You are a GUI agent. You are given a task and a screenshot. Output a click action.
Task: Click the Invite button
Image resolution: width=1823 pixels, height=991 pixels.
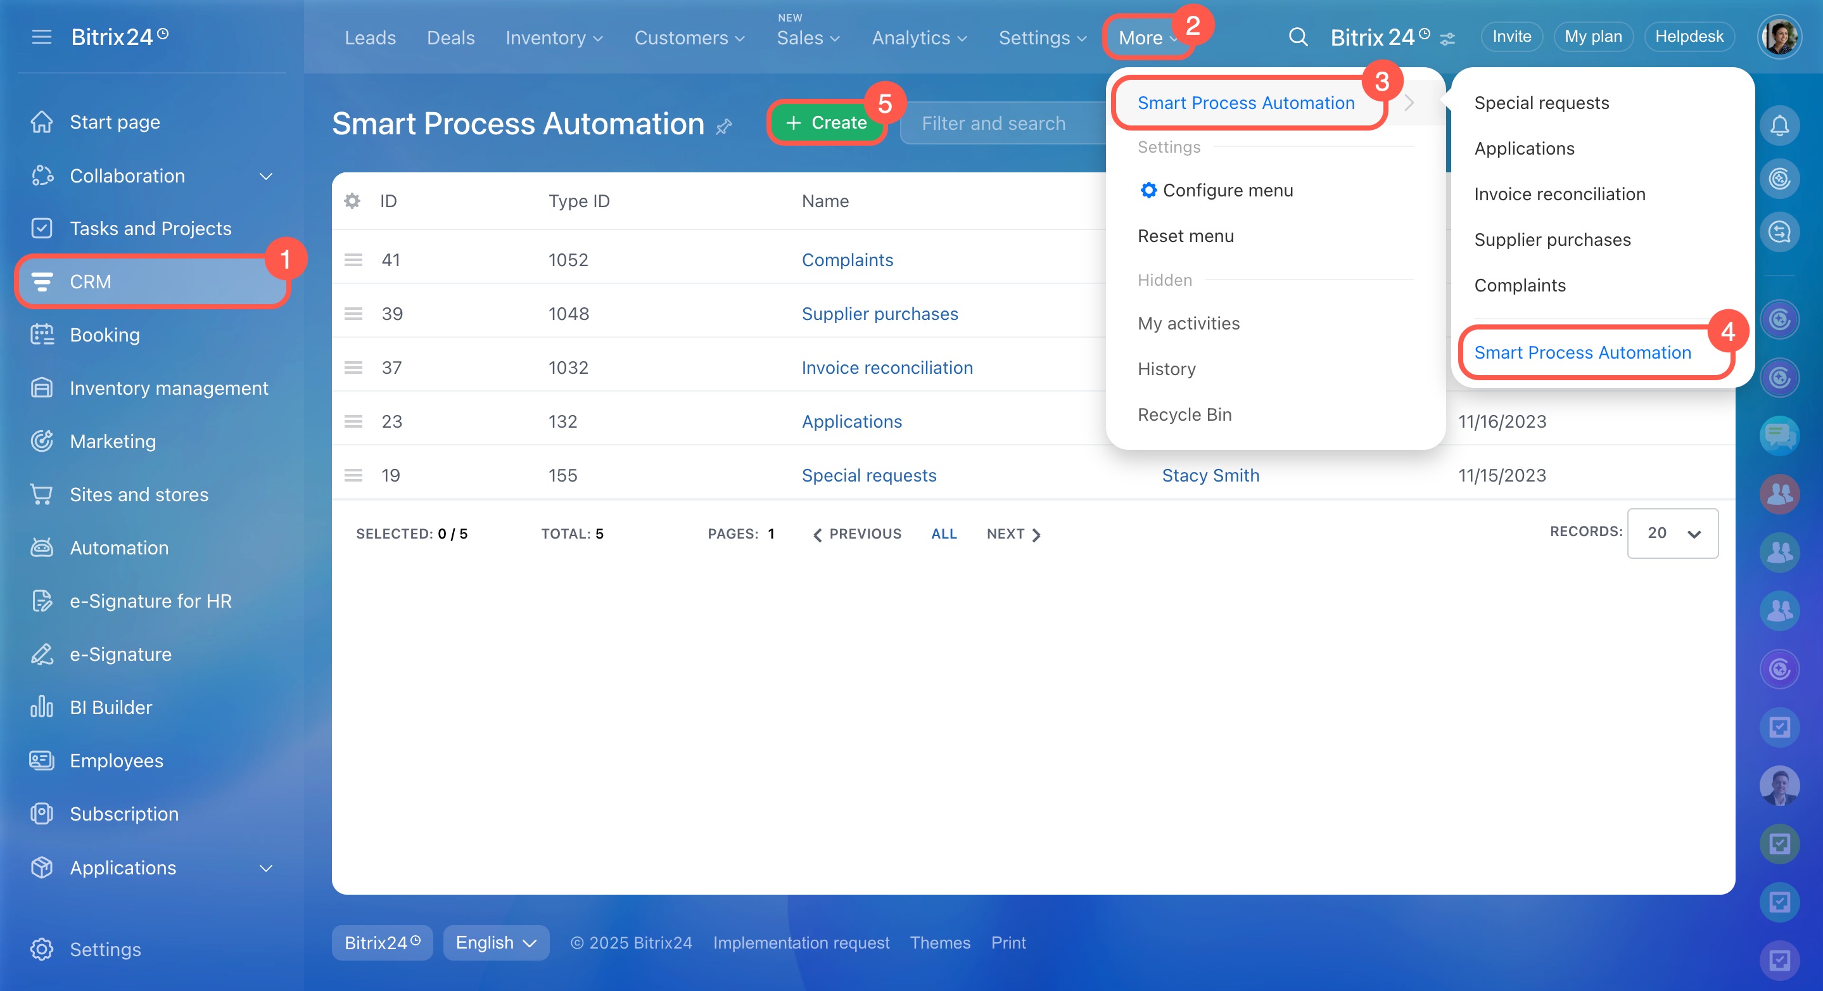click(x=1511, y=37)
